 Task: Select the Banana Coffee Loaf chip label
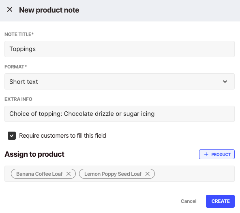(39, 174)
